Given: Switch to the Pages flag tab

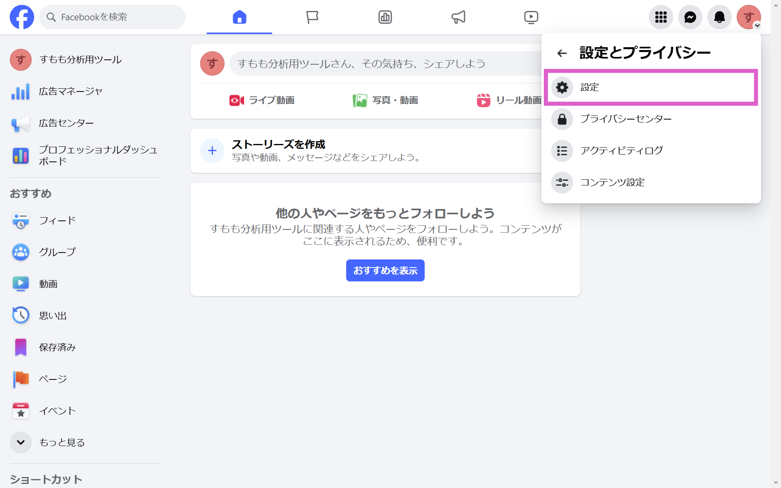Looking at the screenshot, I should (x=312, y=17).
